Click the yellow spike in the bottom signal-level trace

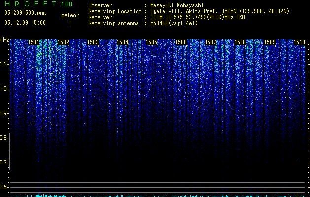click(x=297, y=195)
